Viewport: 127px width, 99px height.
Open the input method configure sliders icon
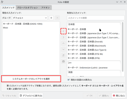point(63,55)
